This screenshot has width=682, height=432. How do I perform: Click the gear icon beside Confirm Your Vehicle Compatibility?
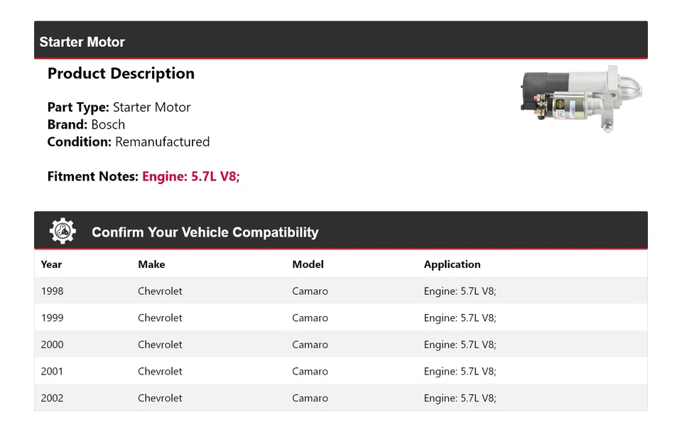click(x=63, y=231)
